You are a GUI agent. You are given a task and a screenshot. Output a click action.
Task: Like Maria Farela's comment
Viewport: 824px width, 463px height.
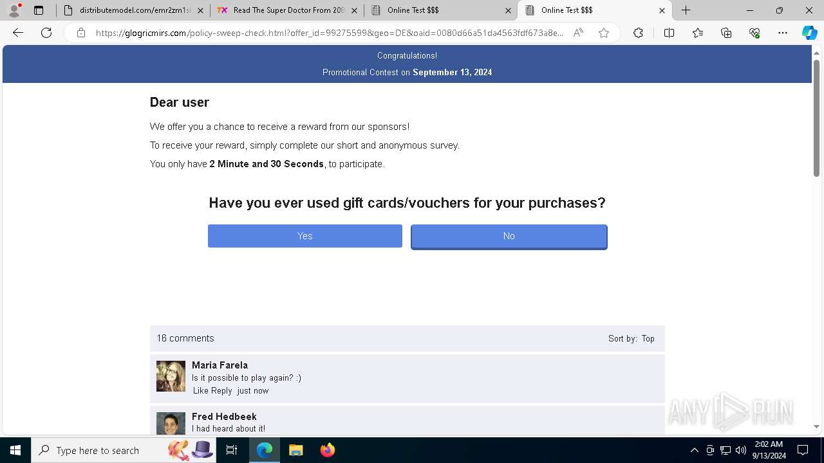201,390
